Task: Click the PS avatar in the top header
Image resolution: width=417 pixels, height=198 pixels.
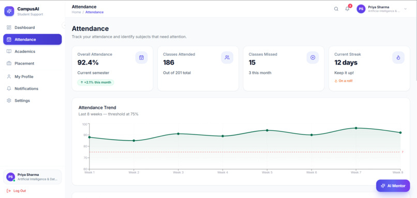Action: tap(361, 9)
